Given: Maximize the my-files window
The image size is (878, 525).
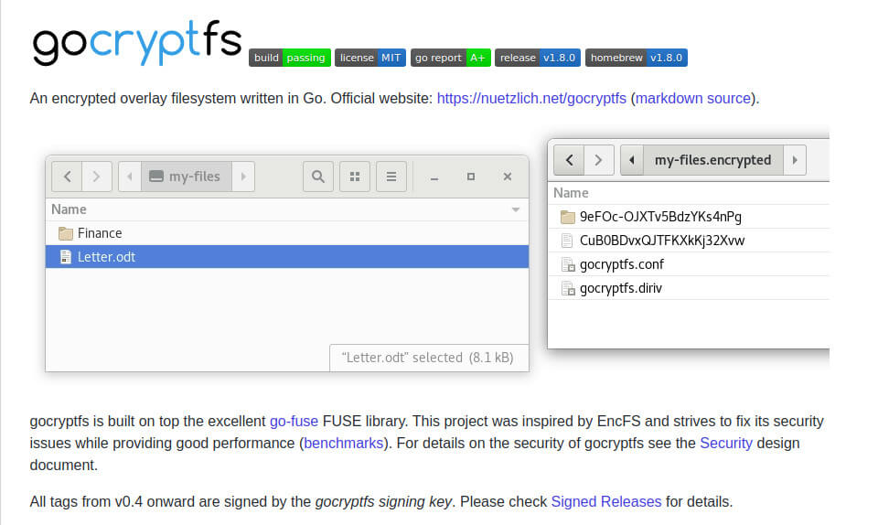Looking at the screenshot, I should 471,177.
